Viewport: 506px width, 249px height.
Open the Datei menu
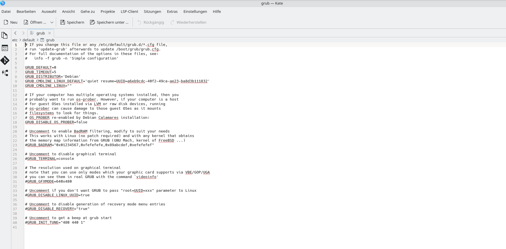point(6,11)
